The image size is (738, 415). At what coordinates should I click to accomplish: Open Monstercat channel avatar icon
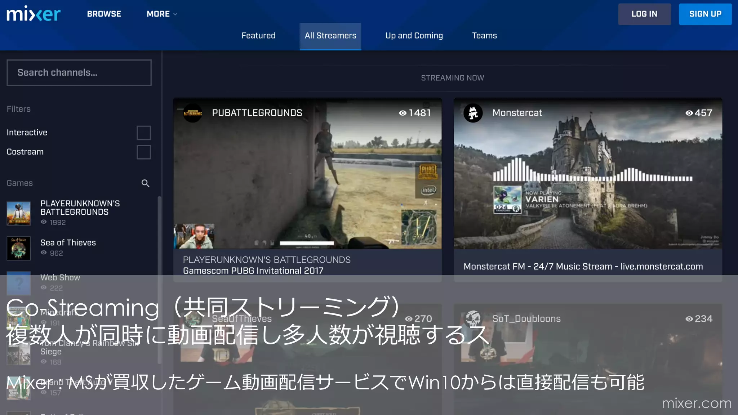pos(473,113)
